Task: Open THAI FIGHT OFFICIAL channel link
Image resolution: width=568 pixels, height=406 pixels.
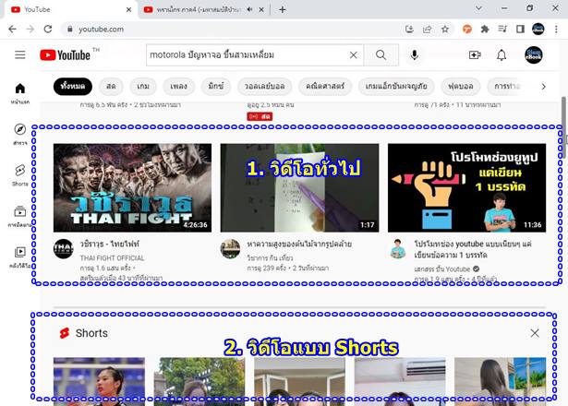Action: click(x=112, y=258)
